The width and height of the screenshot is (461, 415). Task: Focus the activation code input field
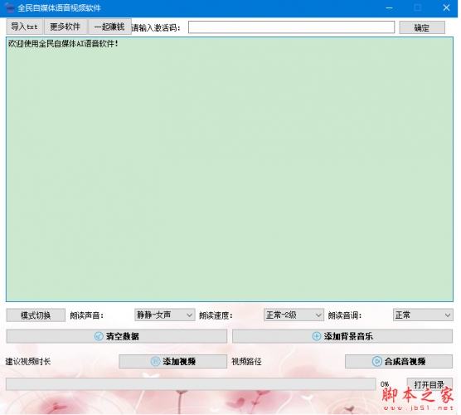point(291,27)
